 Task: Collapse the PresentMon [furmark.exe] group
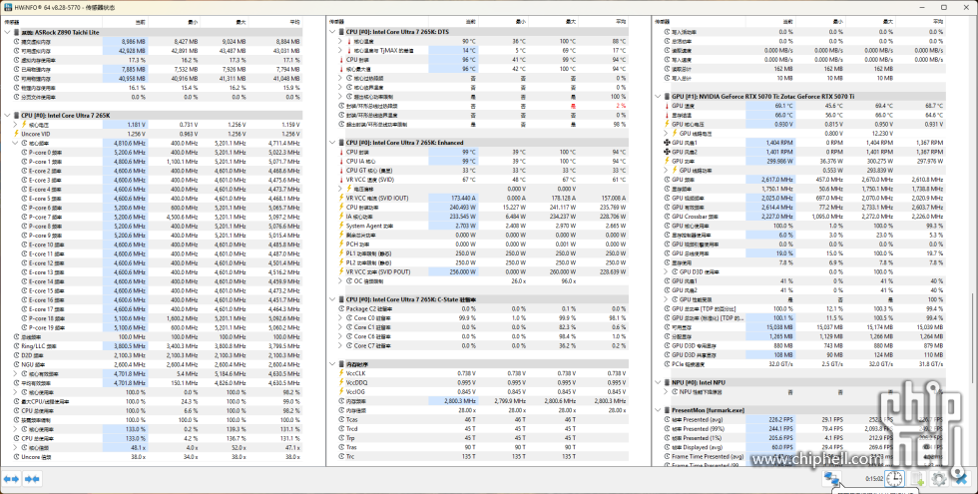click(658, 410)
